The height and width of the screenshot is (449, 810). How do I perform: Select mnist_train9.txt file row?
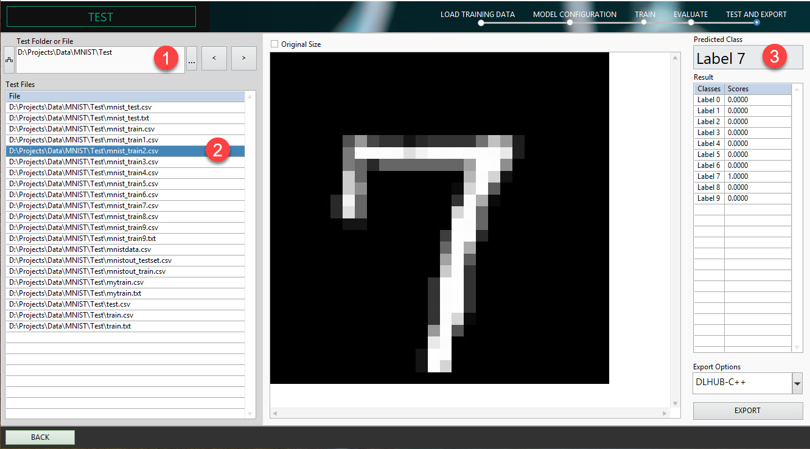tap(82, 238)
